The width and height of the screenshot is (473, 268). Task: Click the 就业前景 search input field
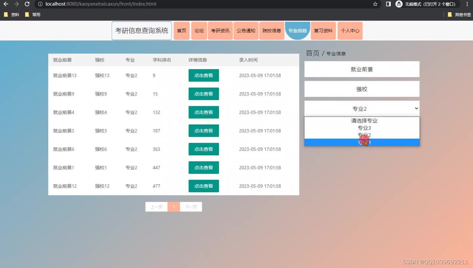point(362,69)
